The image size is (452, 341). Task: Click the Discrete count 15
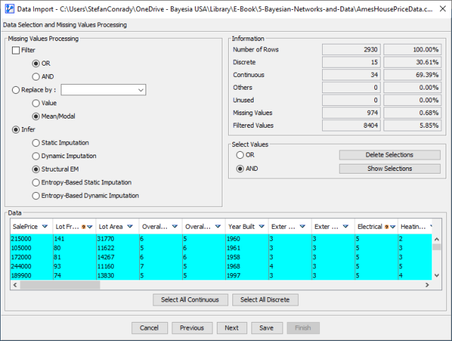[x=352, y=62]
